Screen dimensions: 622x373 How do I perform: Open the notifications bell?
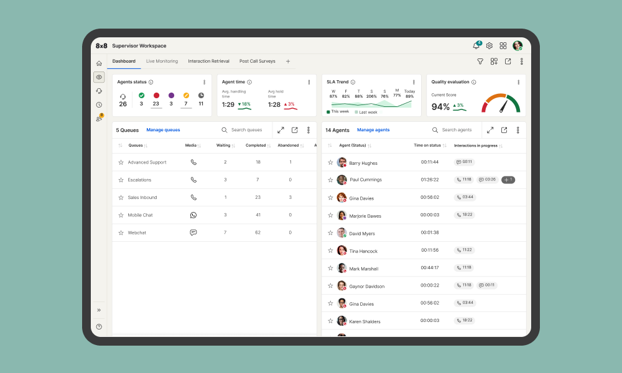point(476,45)
